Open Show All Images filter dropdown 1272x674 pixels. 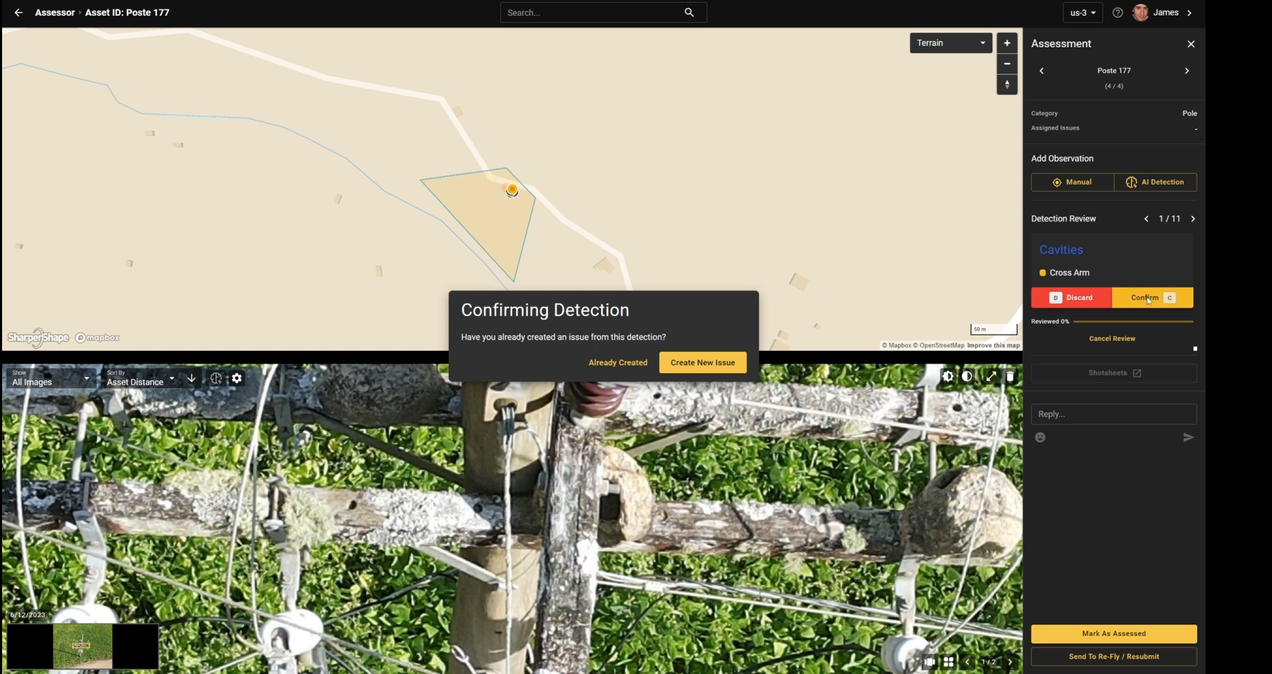pos(50,378)
